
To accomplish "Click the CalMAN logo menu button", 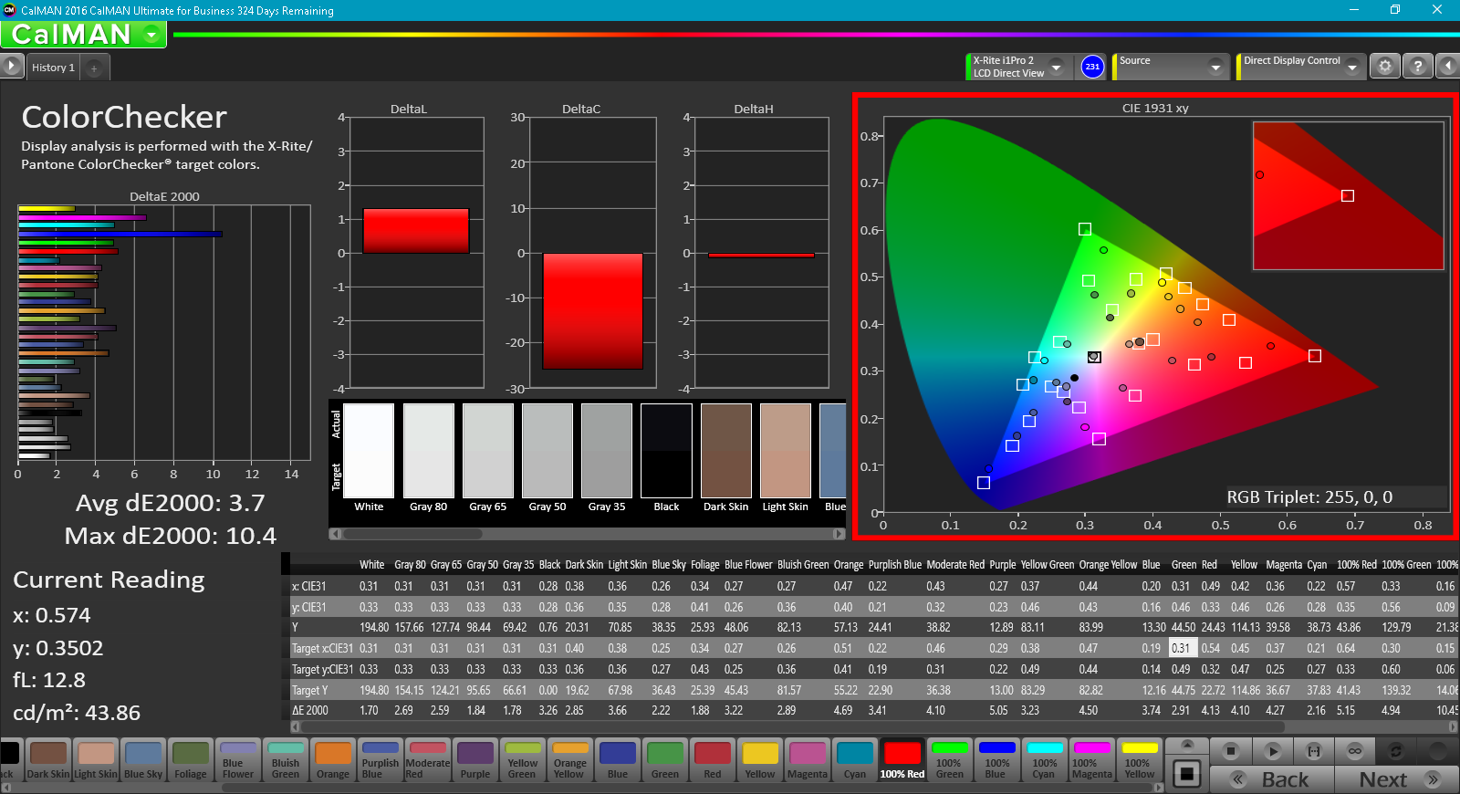I will pyautogui.click(x=84, y=35).
